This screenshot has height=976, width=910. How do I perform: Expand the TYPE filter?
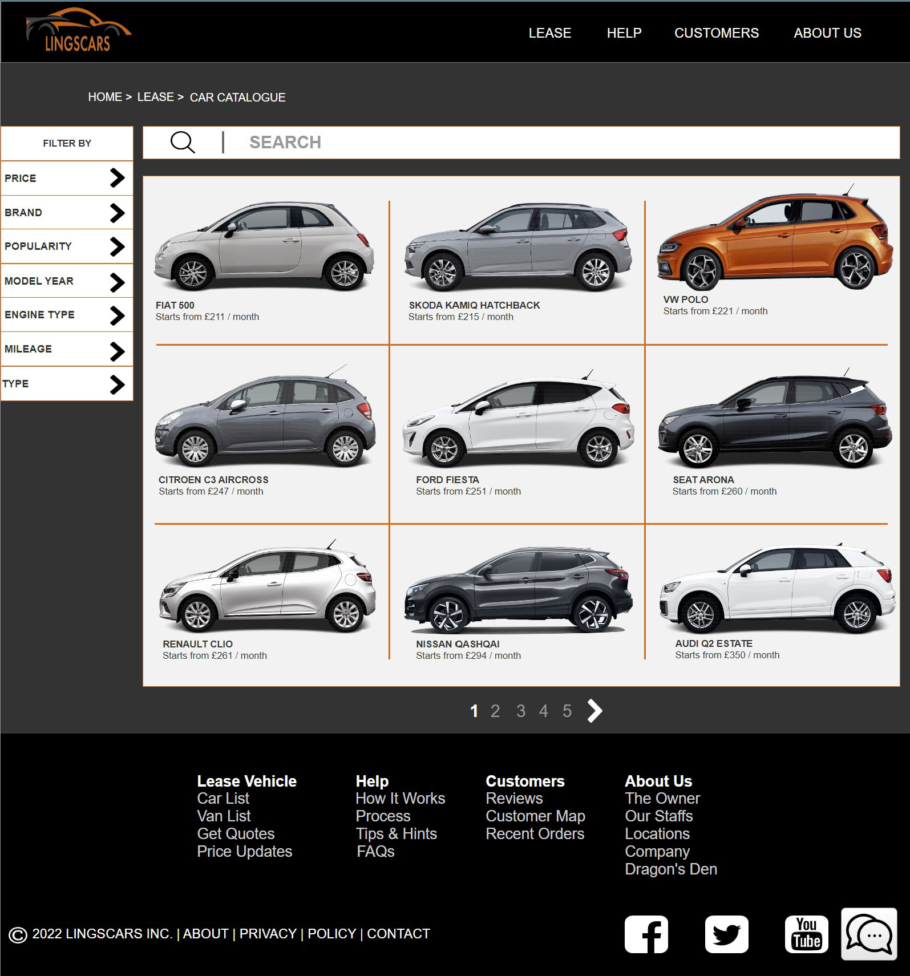tap(67, 383)
